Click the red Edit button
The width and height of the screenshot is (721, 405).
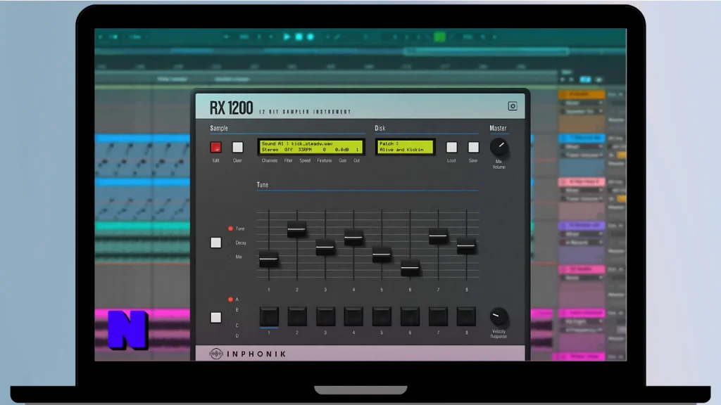(x=215, y=147)
